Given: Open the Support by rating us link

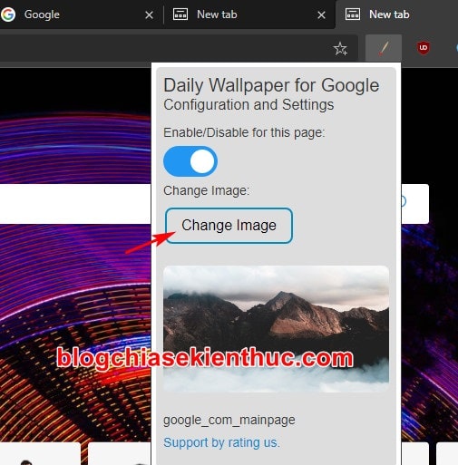Looking at the screenshot, I should click(x=222, y=442).
